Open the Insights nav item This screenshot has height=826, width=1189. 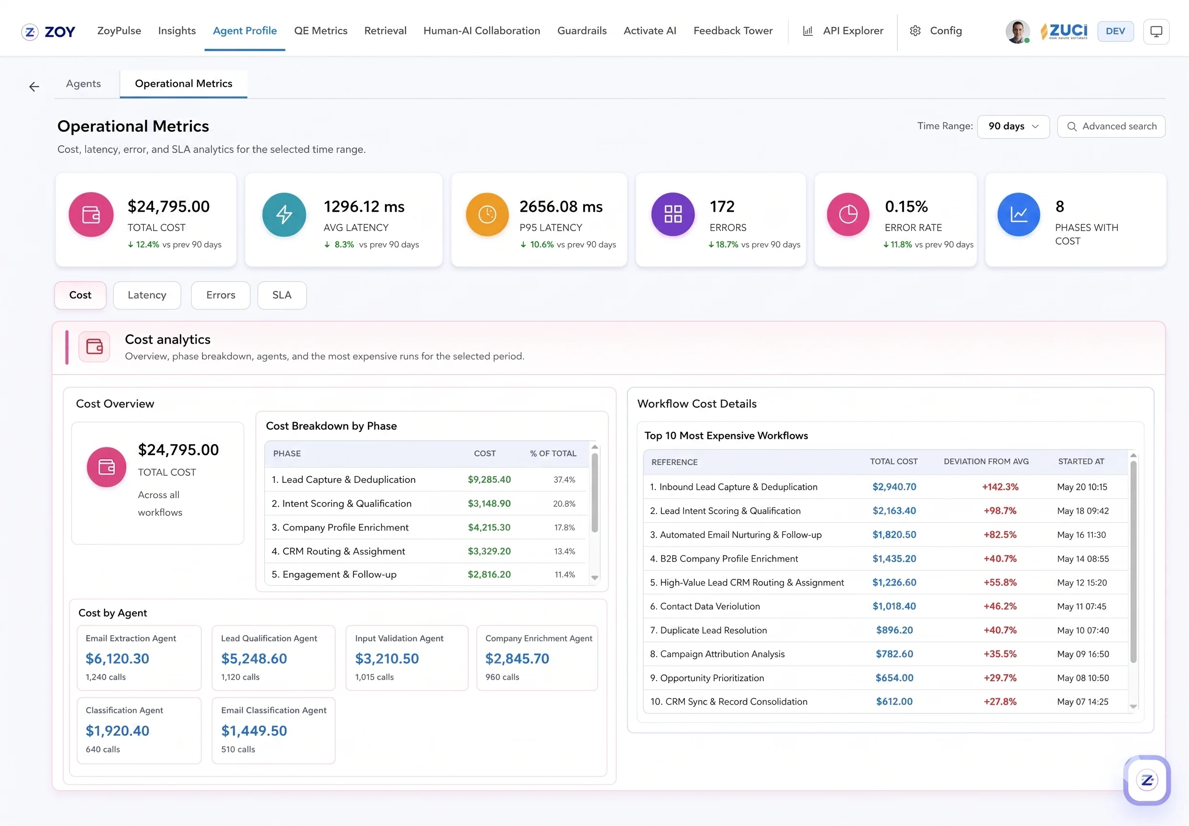[x=177, y=31]
